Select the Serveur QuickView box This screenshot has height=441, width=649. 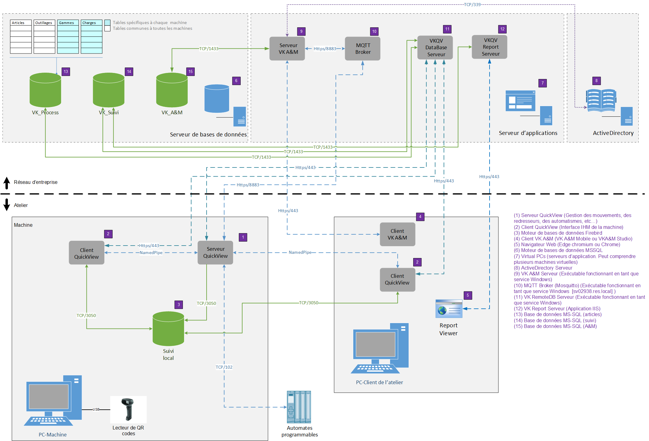click(215, 253)
